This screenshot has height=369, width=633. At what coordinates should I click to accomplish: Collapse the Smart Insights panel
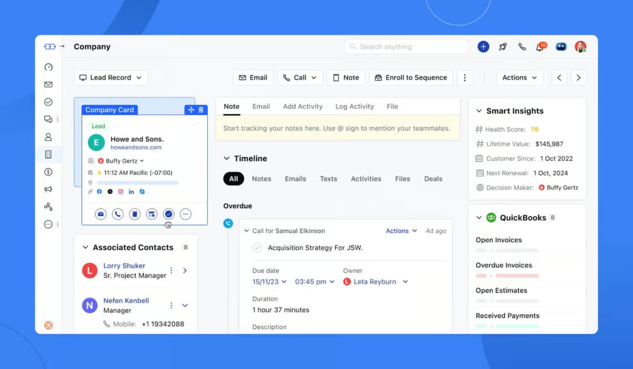point(479,111)
